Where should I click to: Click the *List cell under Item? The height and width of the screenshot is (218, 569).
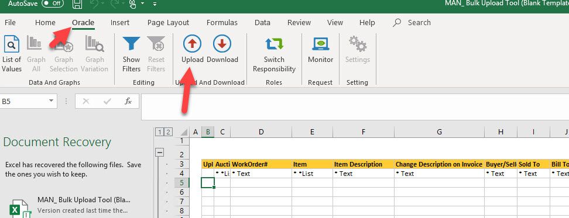pos(313,174)
